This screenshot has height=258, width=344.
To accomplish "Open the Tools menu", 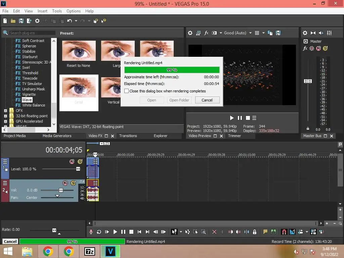I will 57,11.
